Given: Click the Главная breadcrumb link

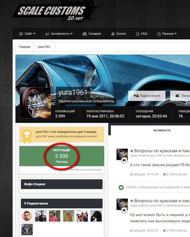Looking at the screenshot, I should coord(24,47).
